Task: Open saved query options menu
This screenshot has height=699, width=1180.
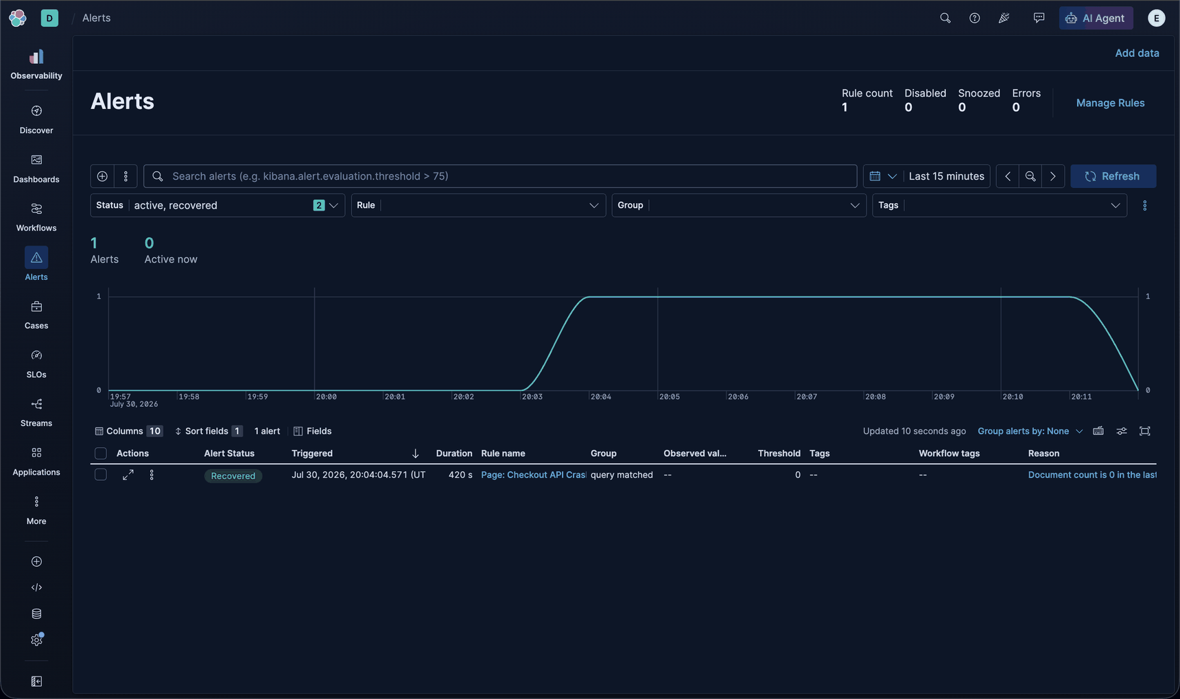Action: [x=126, y=176]
